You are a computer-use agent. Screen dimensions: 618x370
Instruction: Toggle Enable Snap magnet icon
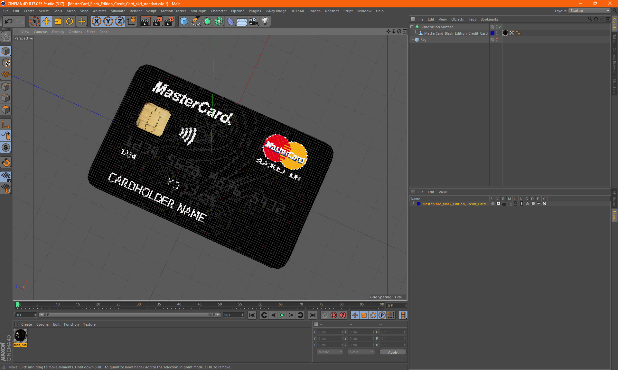[x=6, y=163]
